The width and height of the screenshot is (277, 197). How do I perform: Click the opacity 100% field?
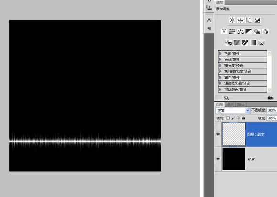pyautogui.click(x=272, y=110)
